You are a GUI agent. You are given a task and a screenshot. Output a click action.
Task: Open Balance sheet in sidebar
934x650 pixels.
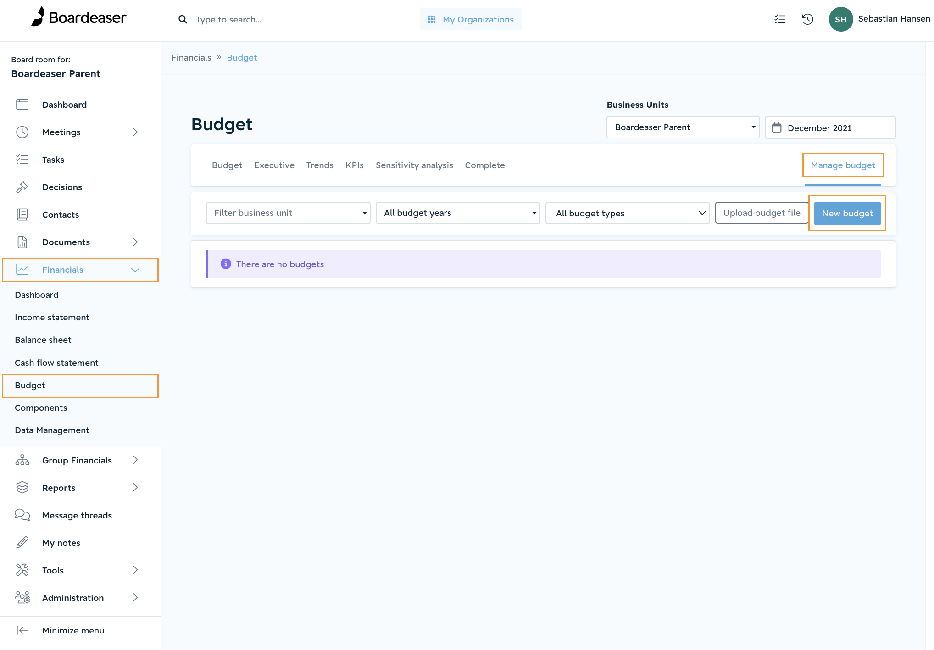point(43,340)
